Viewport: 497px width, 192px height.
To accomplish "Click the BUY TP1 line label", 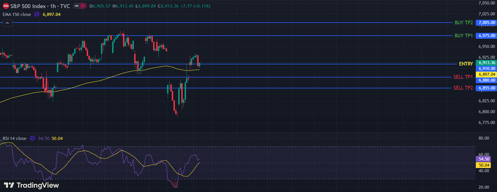I will 464,36.
